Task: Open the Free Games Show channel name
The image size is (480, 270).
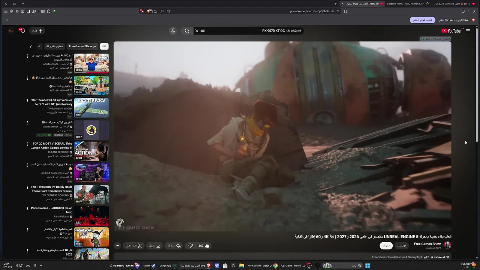Action: coord(427,244)
